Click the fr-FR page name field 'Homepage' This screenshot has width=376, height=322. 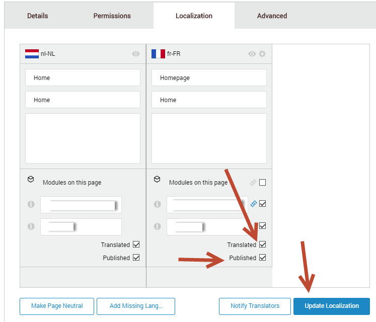[x=209, y=77]
